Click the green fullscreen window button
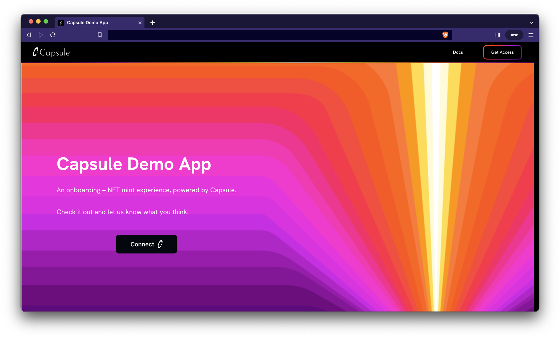Image resolution: width=560 pixels, height=339 pixels. pos(46,22)
